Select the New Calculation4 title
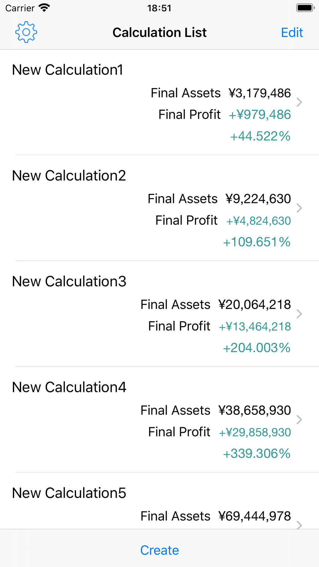 (x=69, y=387)
